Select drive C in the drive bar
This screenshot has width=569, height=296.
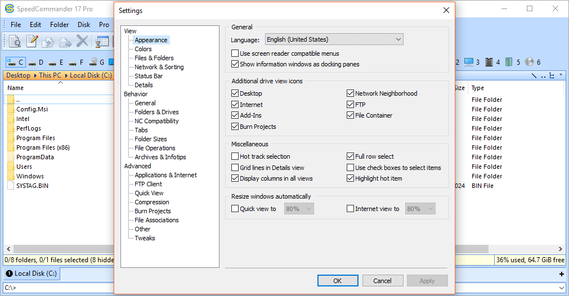pos(15,62)
